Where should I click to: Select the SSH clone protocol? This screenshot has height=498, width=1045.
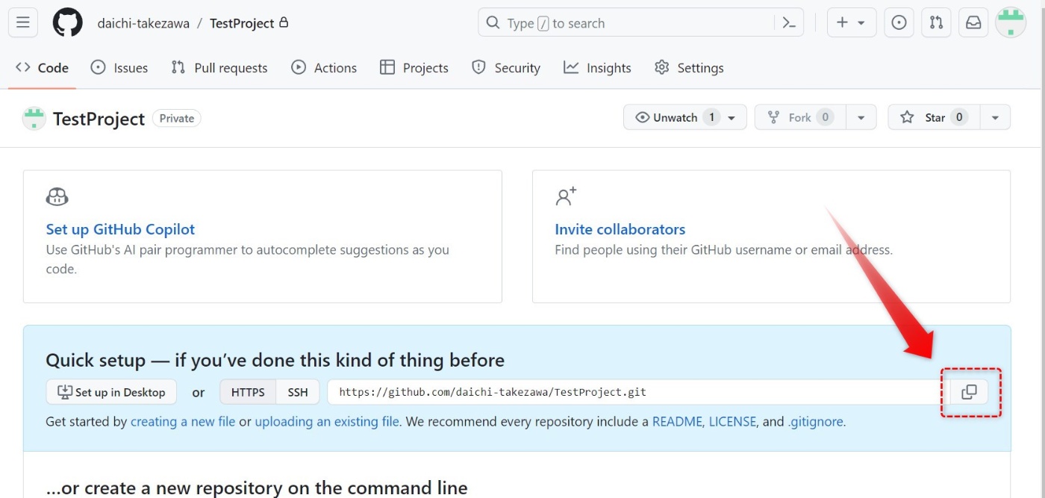pos(298,392)
